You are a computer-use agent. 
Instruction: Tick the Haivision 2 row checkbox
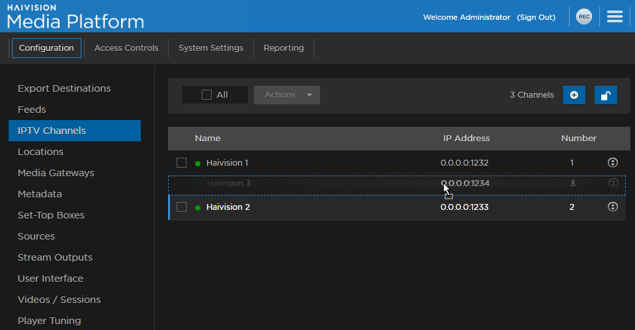pyautogui.click(x=181, y=207)
